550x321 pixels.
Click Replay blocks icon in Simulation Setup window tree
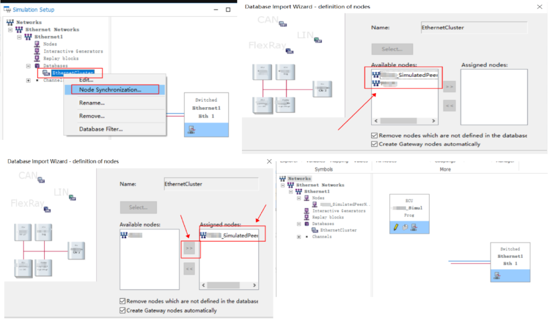click(37, 59)
